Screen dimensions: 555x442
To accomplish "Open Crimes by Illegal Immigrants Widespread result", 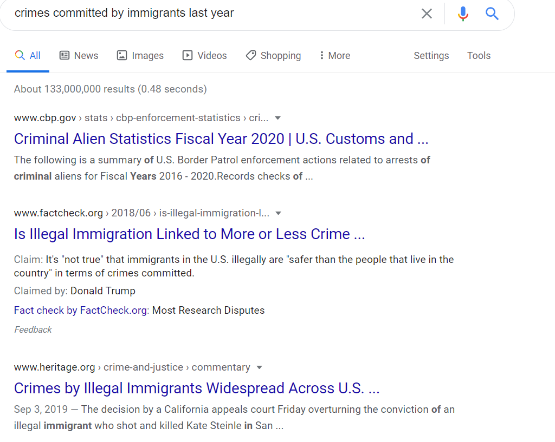I will pos(197,388).
